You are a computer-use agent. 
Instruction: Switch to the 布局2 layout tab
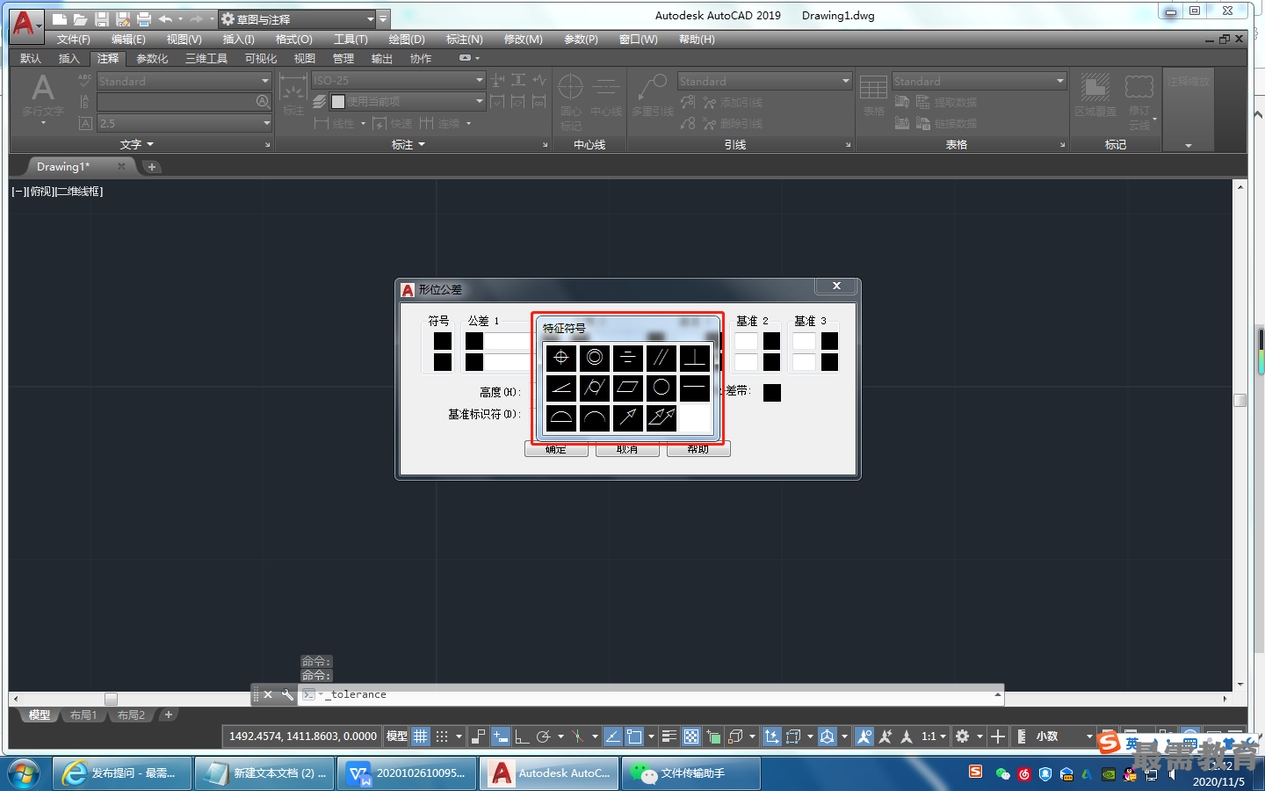tap(131, 715)
